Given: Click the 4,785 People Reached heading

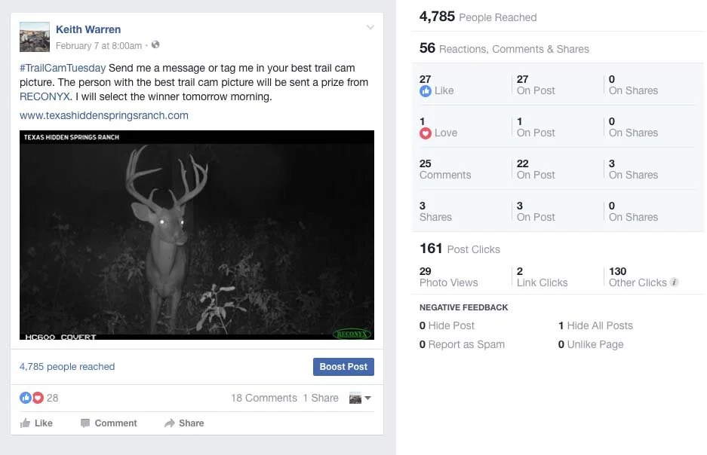Looking at the screenshot, I should coord(478,17).
